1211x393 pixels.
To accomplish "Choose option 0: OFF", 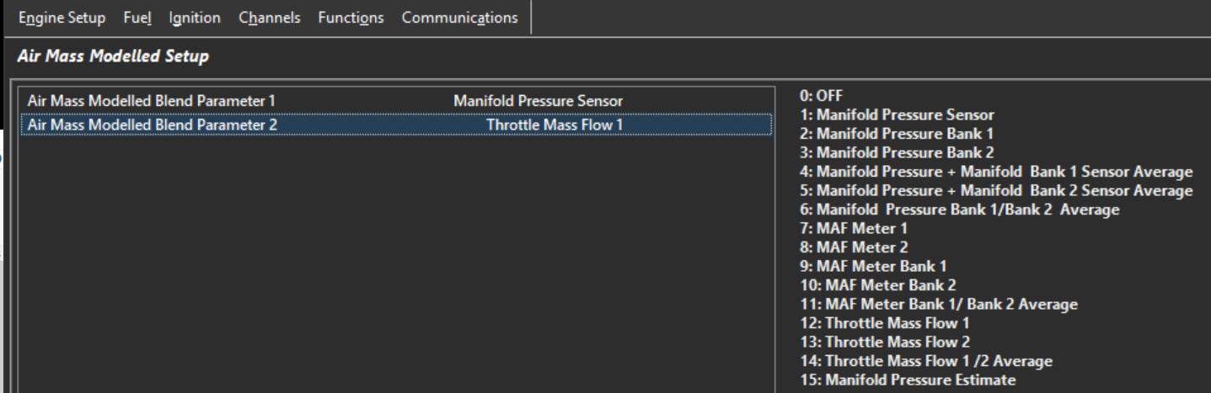I will click(814, 94).
